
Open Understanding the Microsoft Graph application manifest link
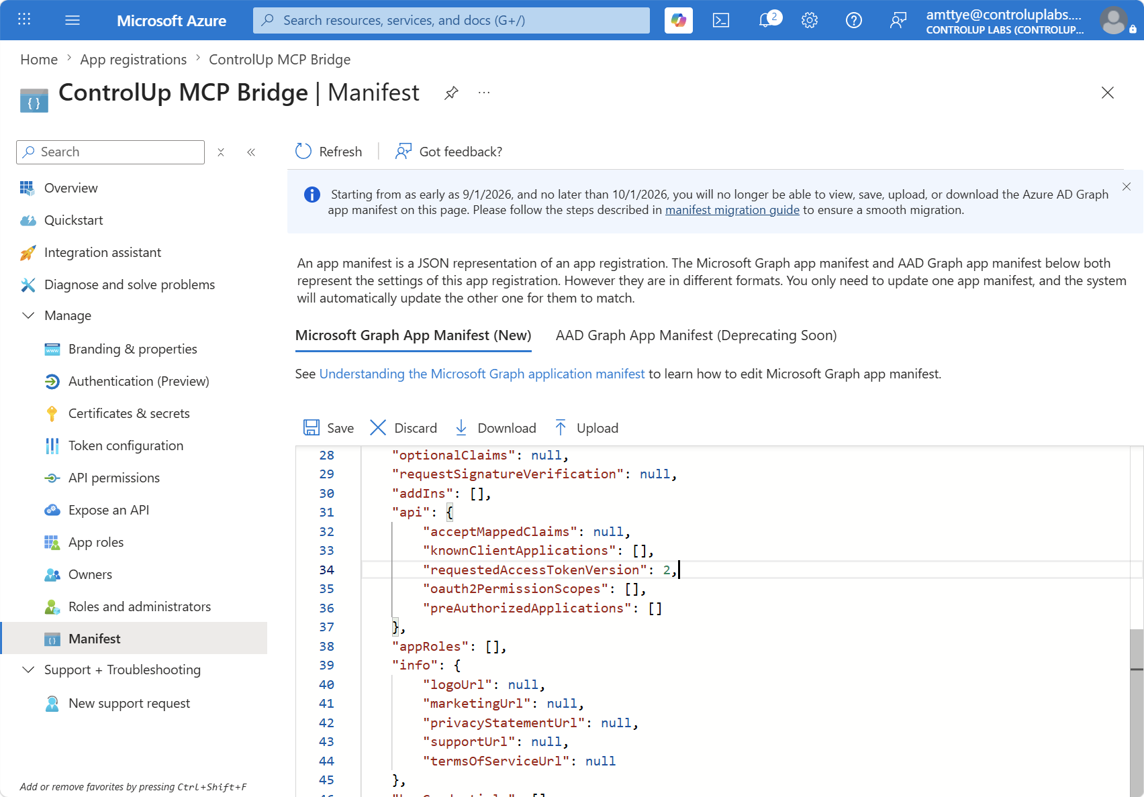pyautogui.click(x=482, y=374)
